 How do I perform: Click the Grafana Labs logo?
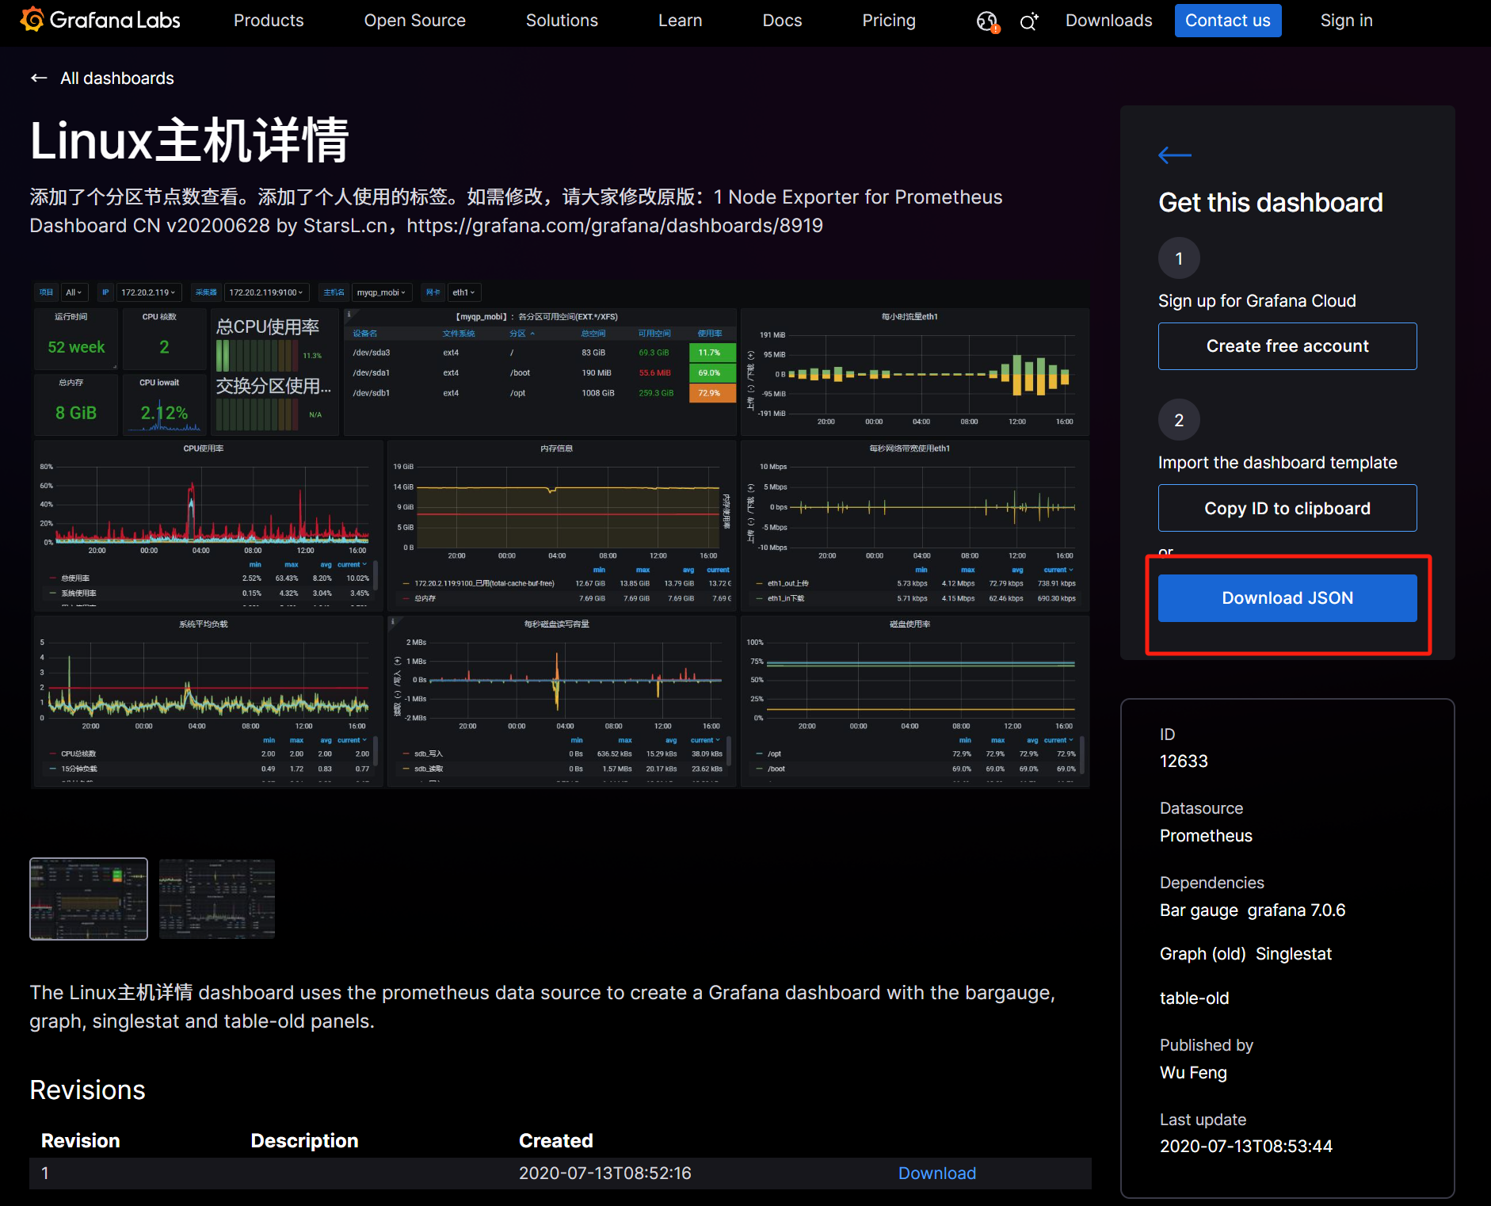101,21
